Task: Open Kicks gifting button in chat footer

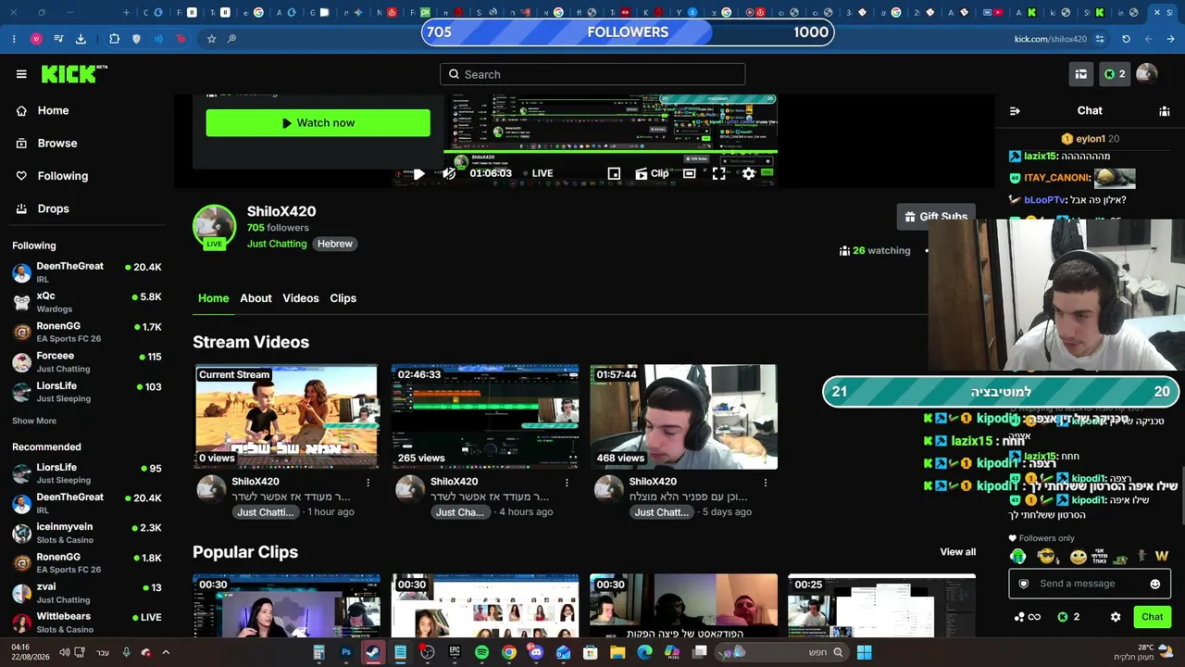Action: (x=1068, y=617)
